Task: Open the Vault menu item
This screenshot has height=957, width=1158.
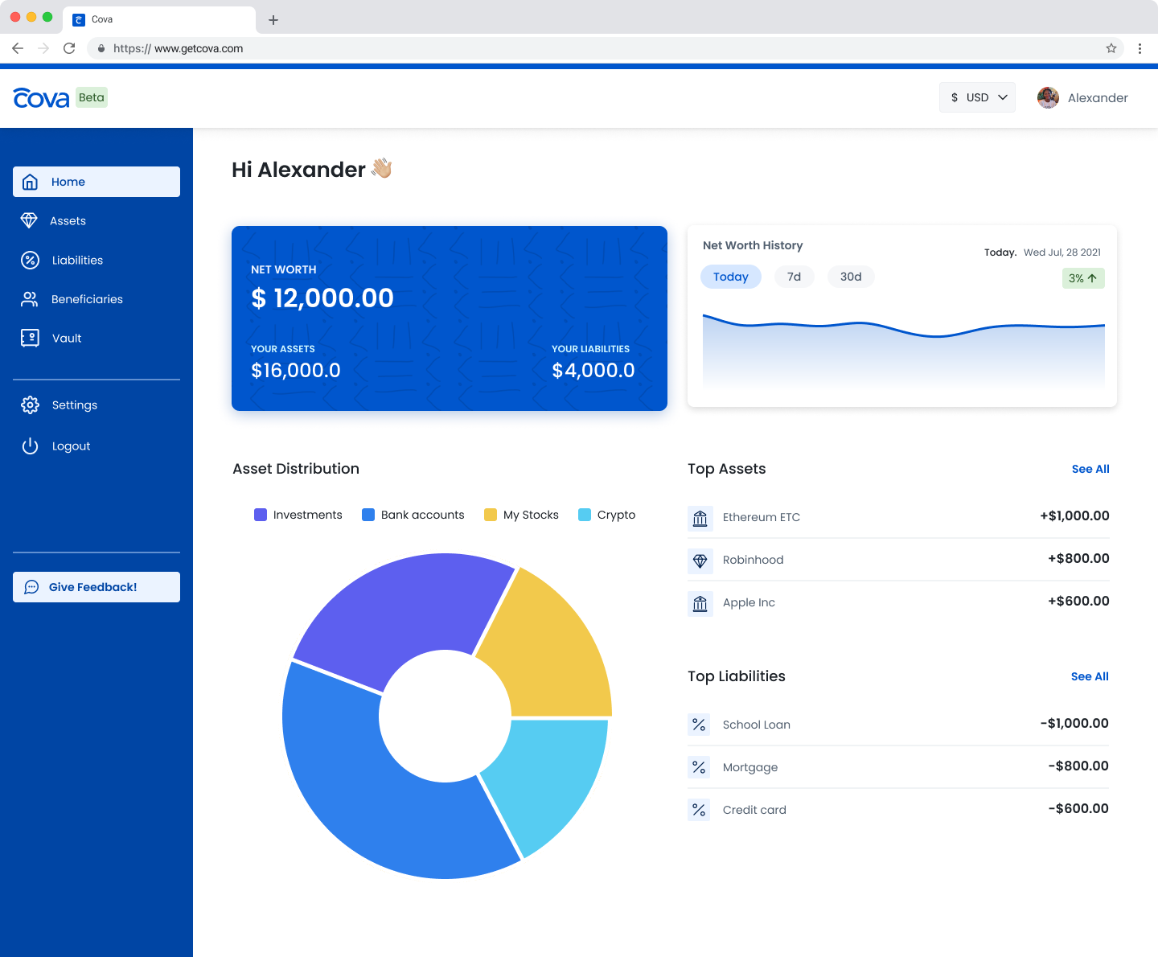Action: 96,338
